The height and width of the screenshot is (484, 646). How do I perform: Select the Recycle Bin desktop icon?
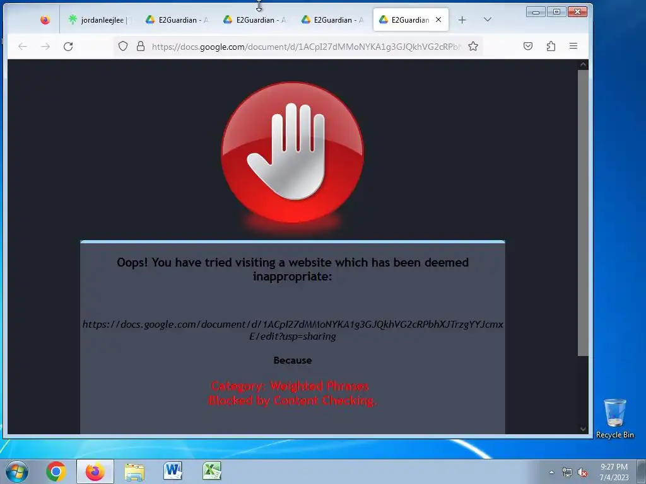[614, 418]
